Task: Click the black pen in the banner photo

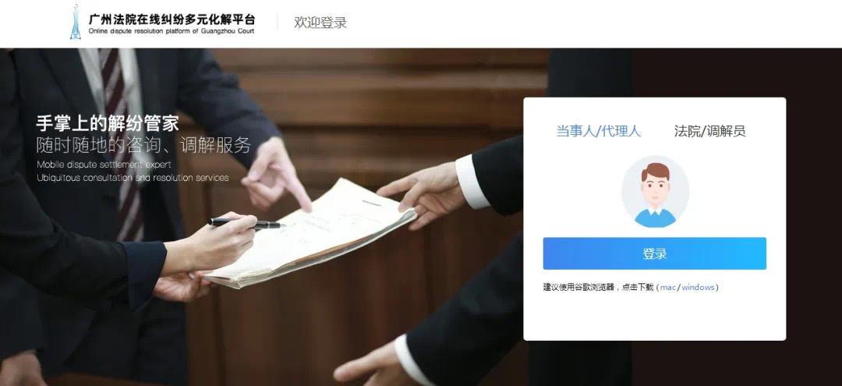Action: click(x=245, y=222)
